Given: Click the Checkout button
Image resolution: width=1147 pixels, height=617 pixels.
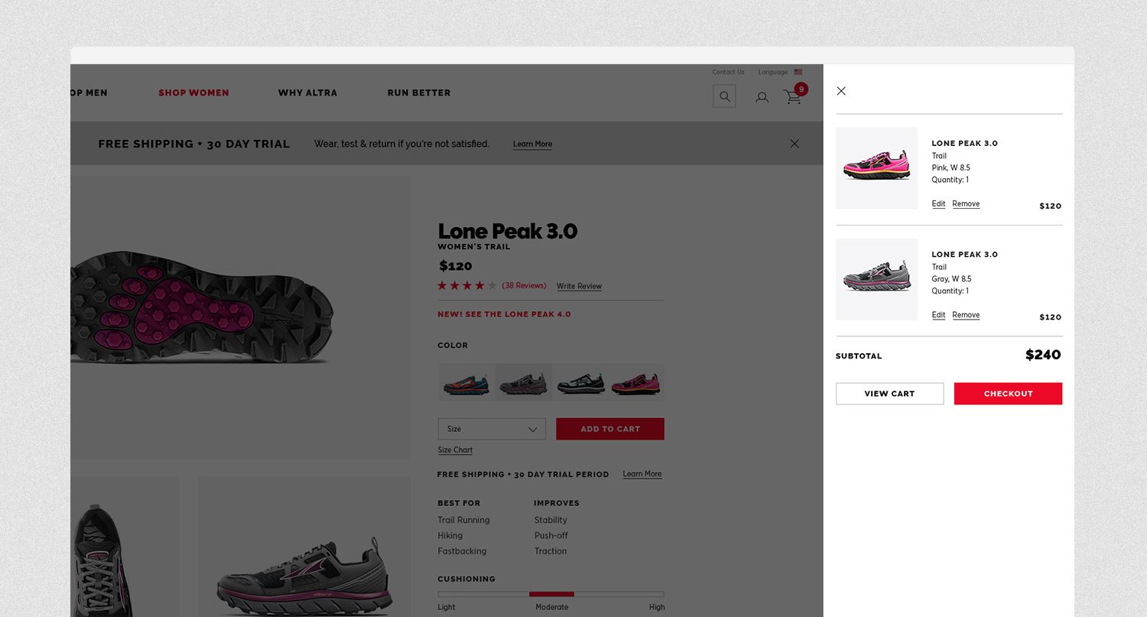Looking at the screenshot, I should [1008, 394].
